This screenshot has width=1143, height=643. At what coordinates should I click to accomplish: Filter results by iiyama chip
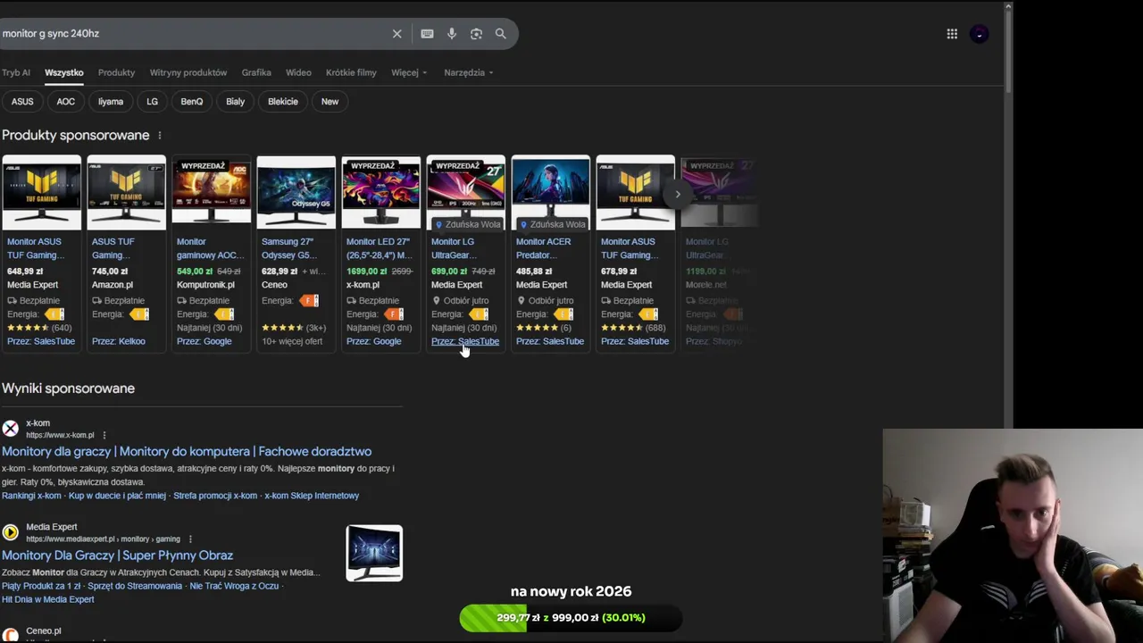click(111, 102)
